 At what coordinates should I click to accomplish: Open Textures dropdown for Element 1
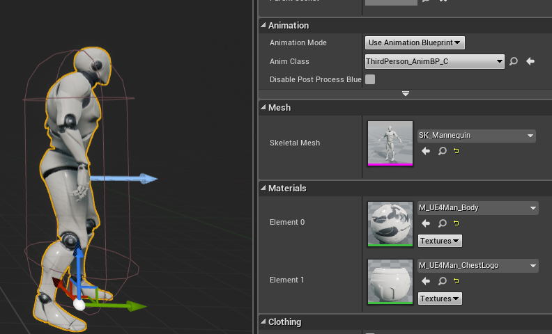(x=440, y=299)
